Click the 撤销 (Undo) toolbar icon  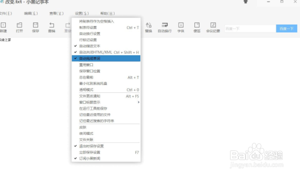point(52,27)
